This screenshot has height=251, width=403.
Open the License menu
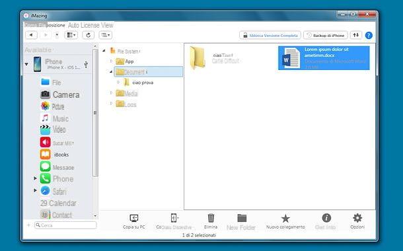pyautogui.click(x=91, y=25)
